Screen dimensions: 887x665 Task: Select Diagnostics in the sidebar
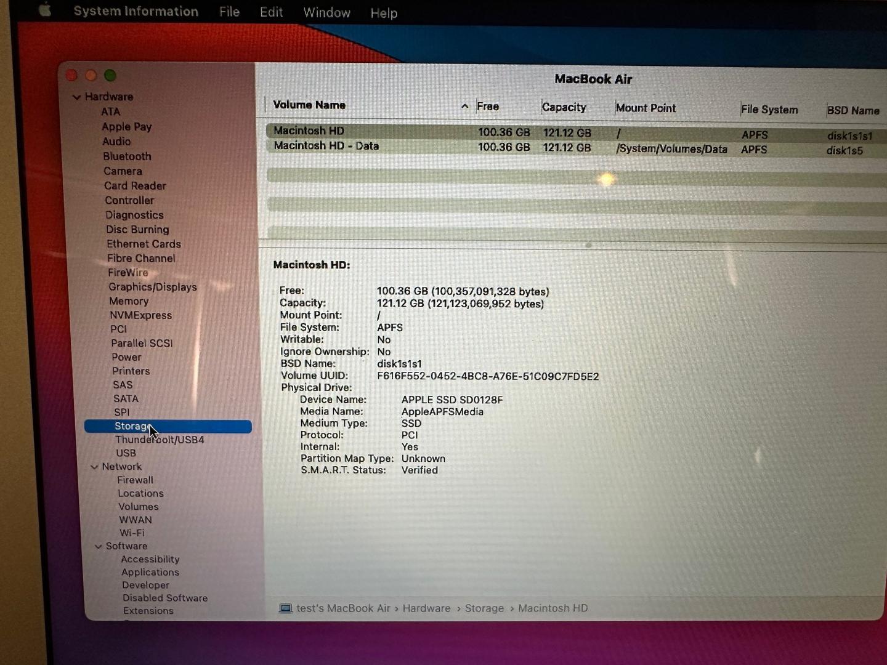pos(134,215)
